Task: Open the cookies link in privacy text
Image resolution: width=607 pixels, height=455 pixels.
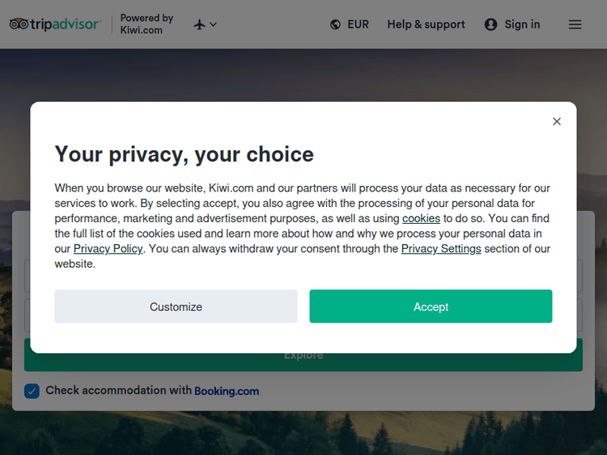Action: [x=421, y=218]
